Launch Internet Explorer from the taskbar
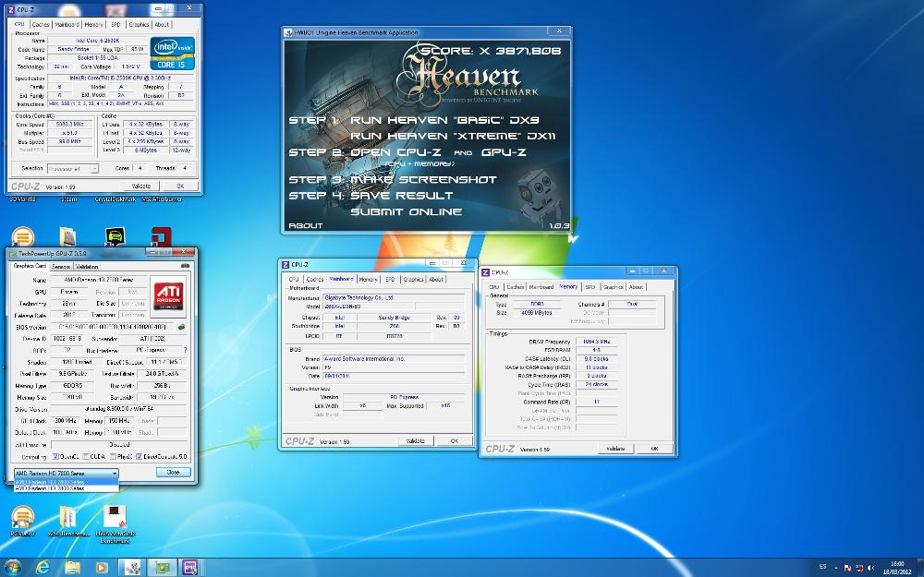 tap(43, 568)
